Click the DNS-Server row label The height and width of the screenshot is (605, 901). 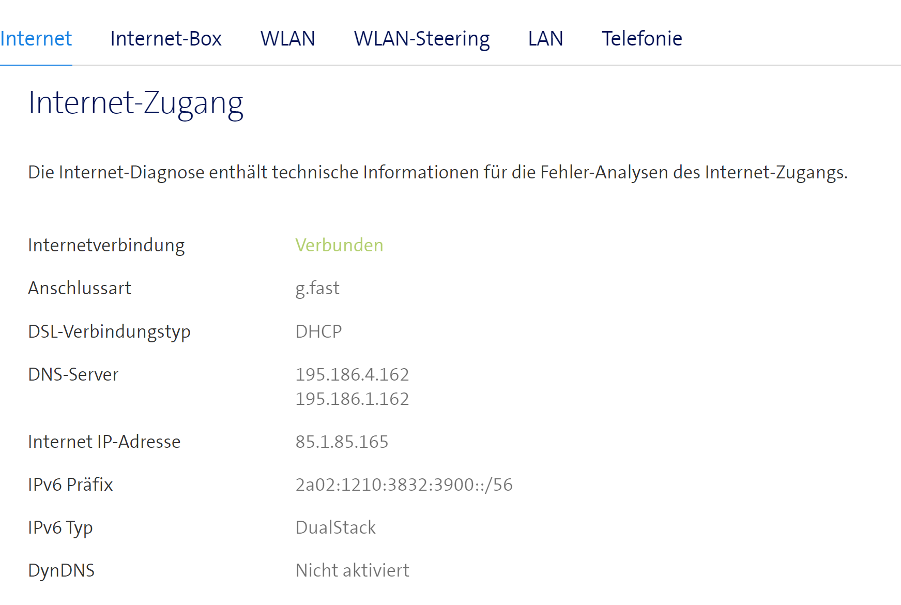(73, 374)
